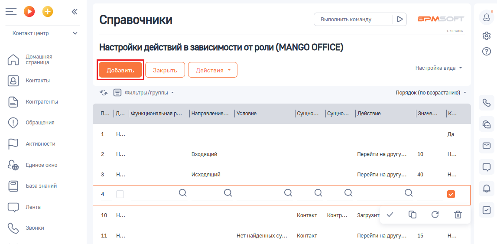Open the Порядок (по возрастанию) sort dropdown
This screenshot has width=497, height=244.
click(431, 93)
